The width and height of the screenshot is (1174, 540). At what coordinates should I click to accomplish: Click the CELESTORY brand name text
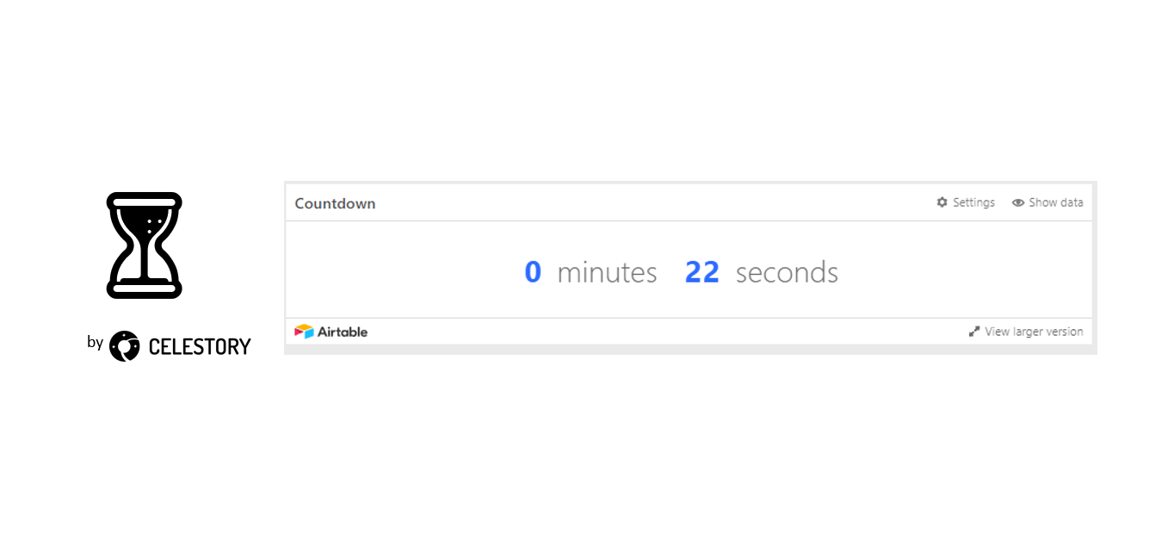(200, 346)
